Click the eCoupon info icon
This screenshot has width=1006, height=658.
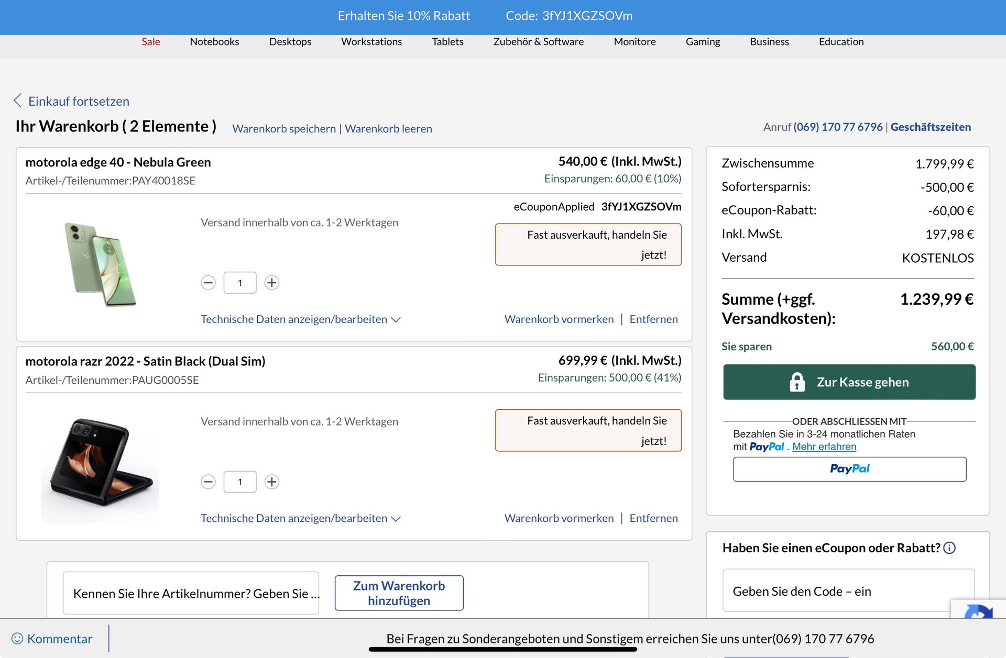tap(949, 548)
